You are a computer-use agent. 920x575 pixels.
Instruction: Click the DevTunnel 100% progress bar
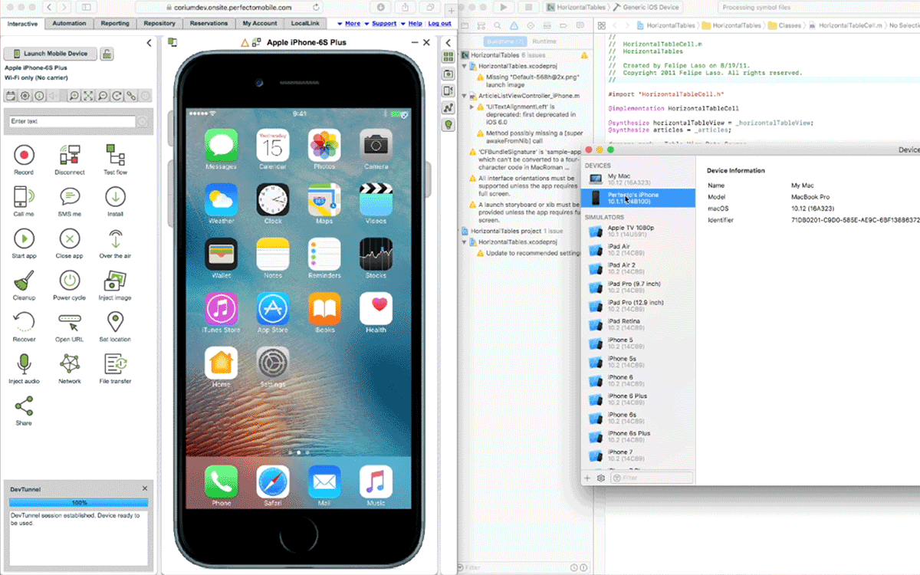click(x=79, y=503)
